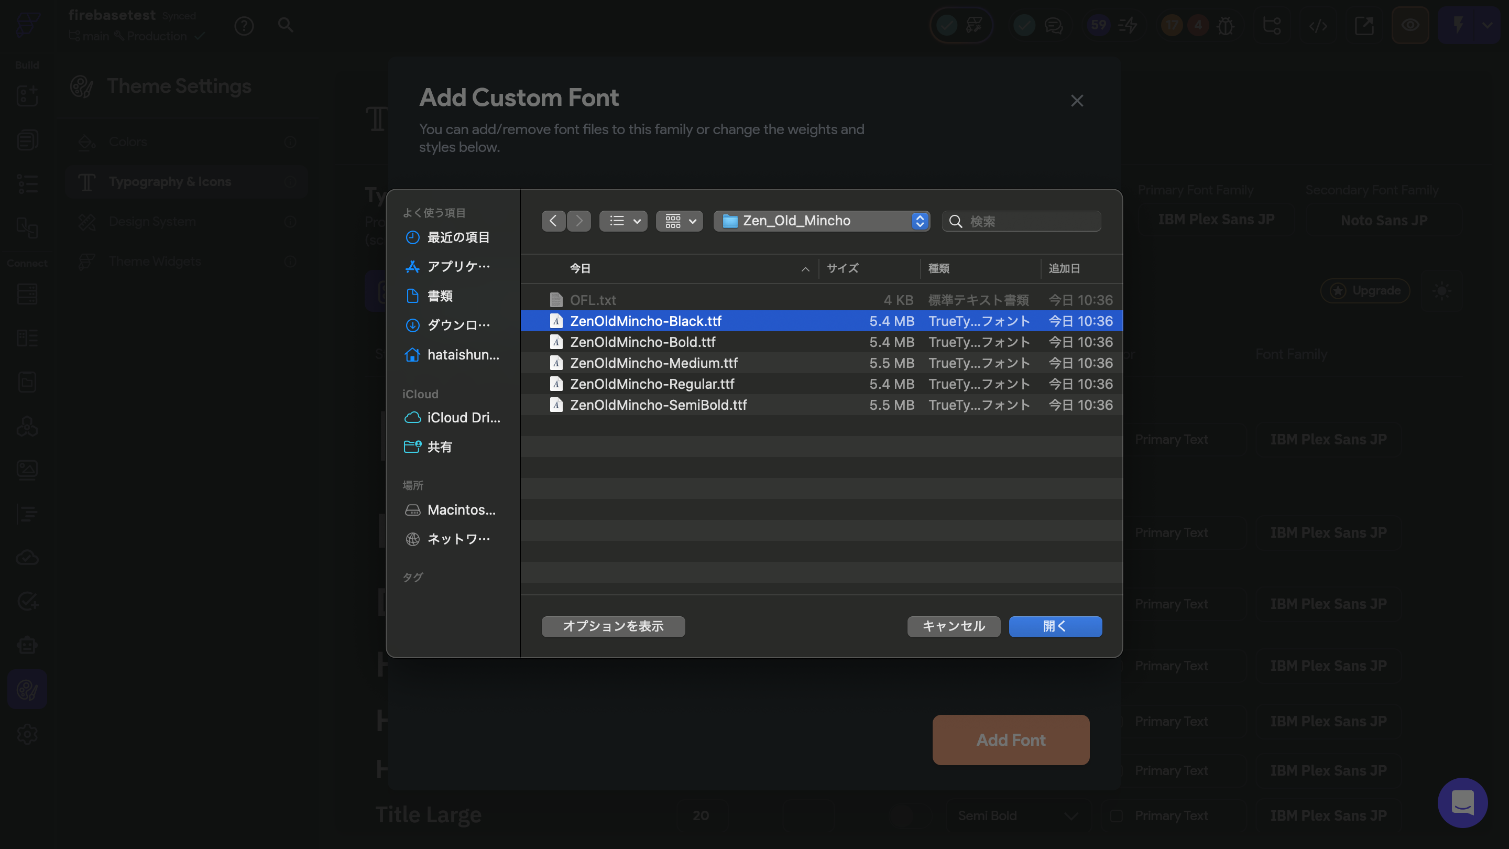Click 開く button to open file

coord(1055,626)
